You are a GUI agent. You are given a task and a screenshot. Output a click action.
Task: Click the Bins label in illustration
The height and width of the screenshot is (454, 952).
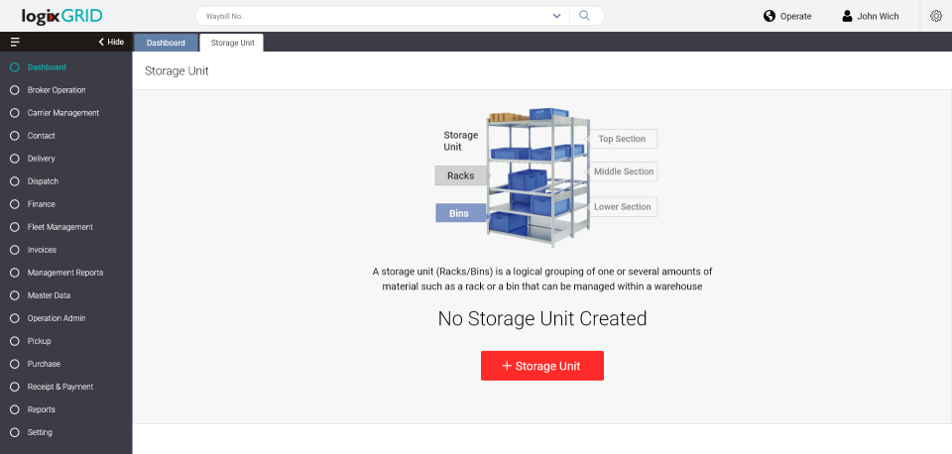[459, 213]
